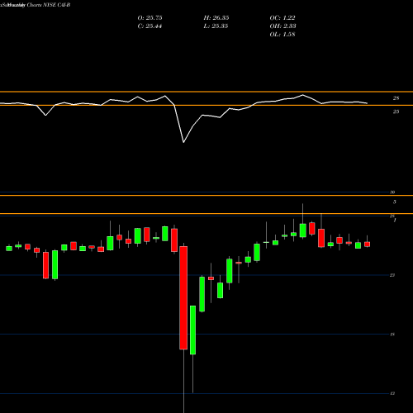This screenshot has width=413, height=413.
Task: Click the axis label 30 above the candles
Action: coord(392,192)
